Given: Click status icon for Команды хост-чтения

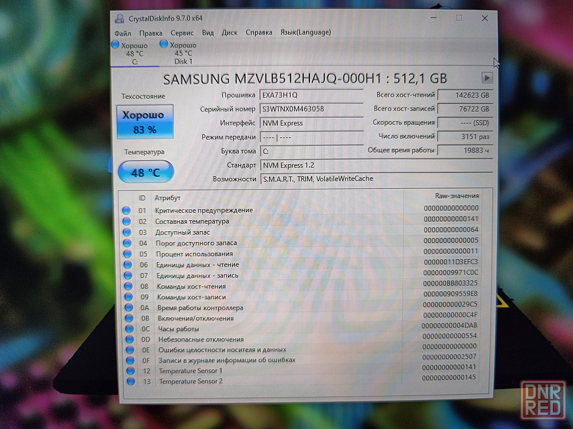Looking at the screenshot, I should (x=128, y=287).
